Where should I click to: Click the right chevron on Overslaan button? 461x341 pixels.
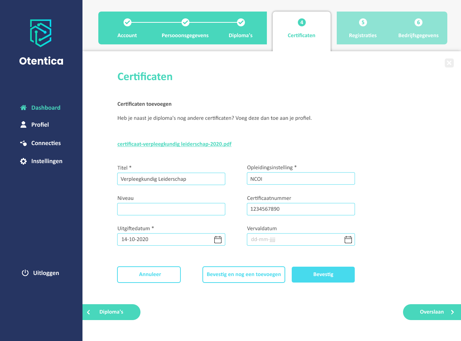click(x=453, y=312)
